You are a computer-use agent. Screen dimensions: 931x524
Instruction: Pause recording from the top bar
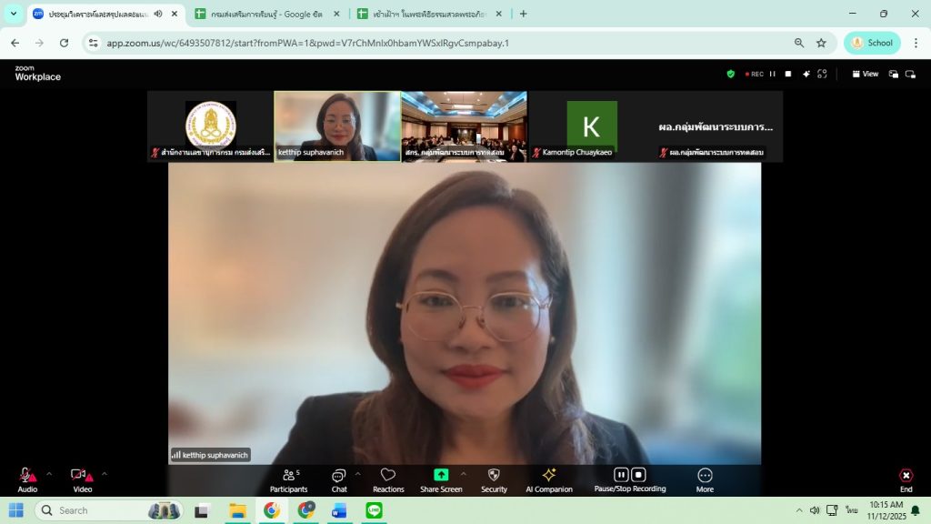[x=773, y=75]
